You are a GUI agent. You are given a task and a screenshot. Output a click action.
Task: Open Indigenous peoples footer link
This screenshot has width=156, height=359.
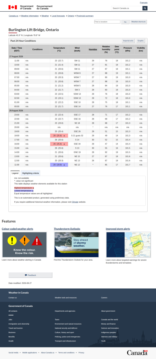coord(108,332)
